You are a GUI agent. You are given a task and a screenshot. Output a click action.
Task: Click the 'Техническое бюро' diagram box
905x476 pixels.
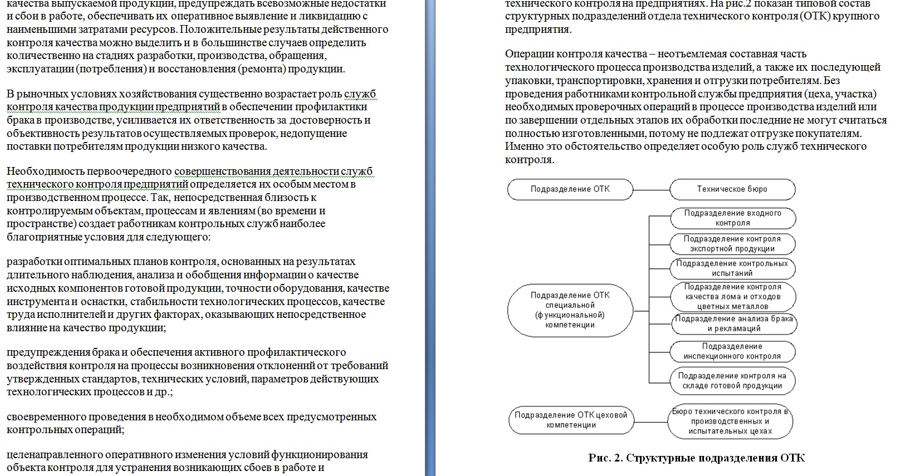click(x=732, y=189)
